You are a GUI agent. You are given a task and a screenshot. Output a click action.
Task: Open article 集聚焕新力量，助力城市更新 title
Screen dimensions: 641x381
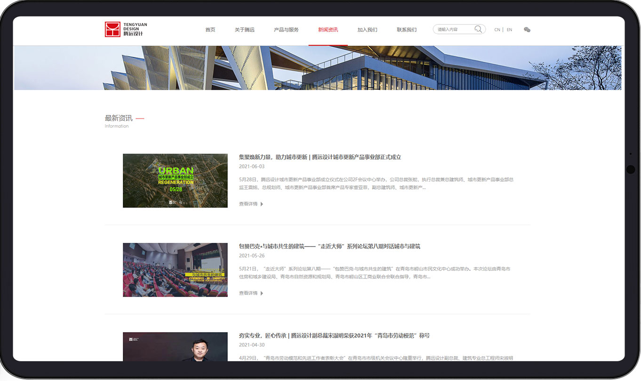[x=320, y=157]
